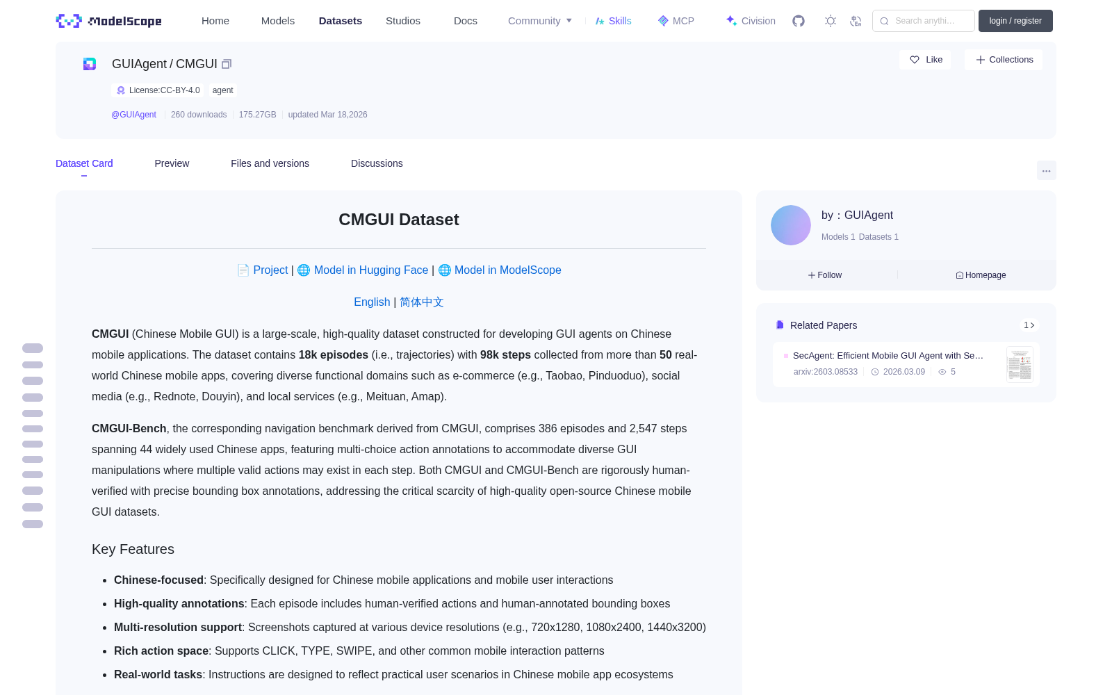Image resolution: width=1112 pixels, height=695 pixels.
Task: Switch the card language to 简体中文
Action: pos(422,302)
